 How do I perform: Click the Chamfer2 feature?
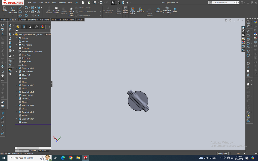pyautogui.click(x=26, y=99)
